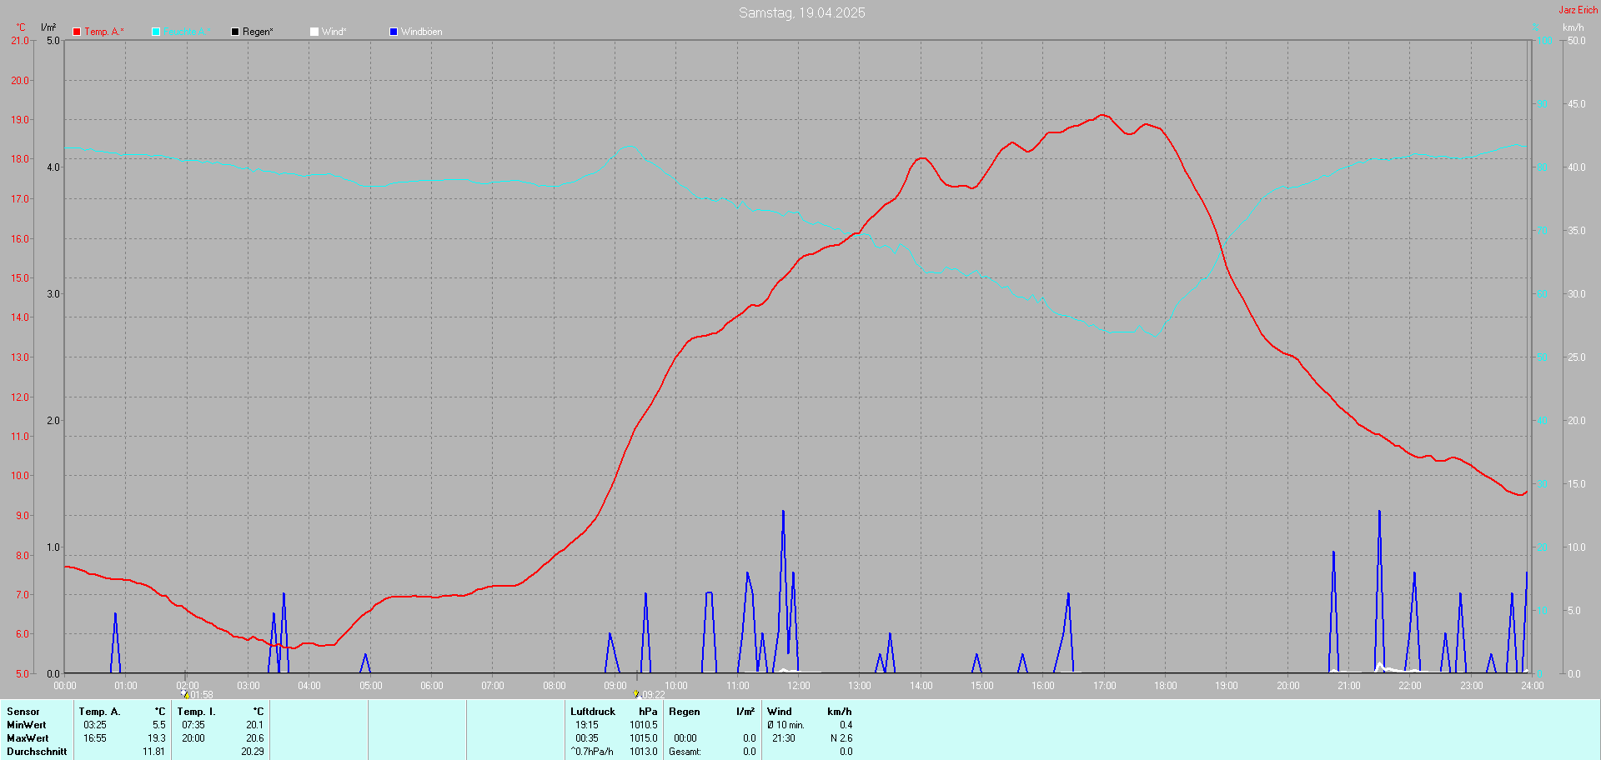This screenshot has height=760, width=1601.
Task: Click the moon marker icon at 01:58
Action: coord(184,693)
